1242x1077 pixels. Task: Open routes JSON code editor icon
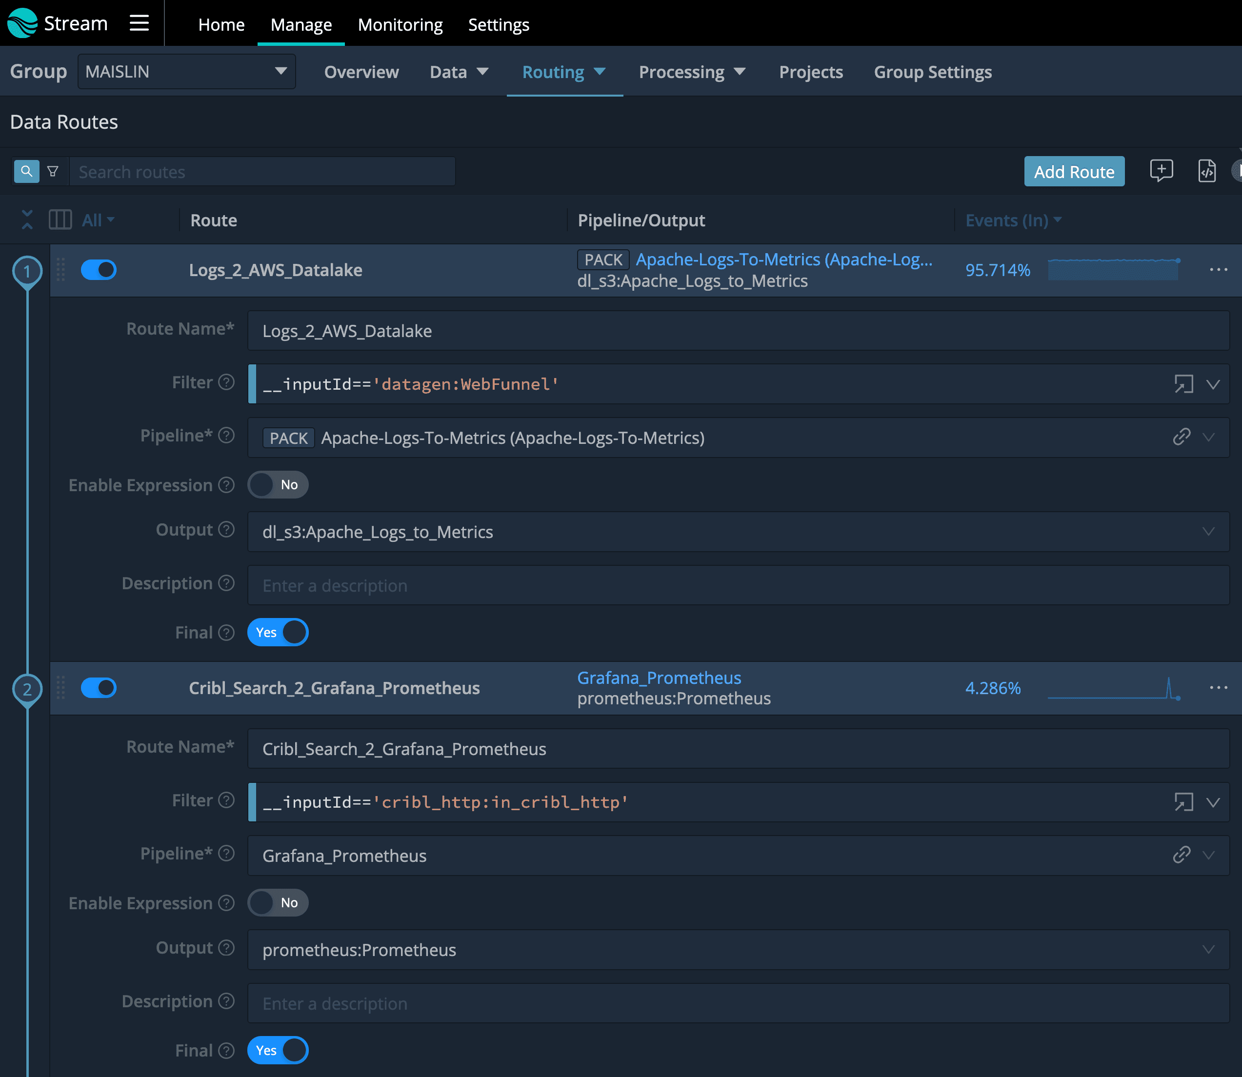(x=1206, y=171)
